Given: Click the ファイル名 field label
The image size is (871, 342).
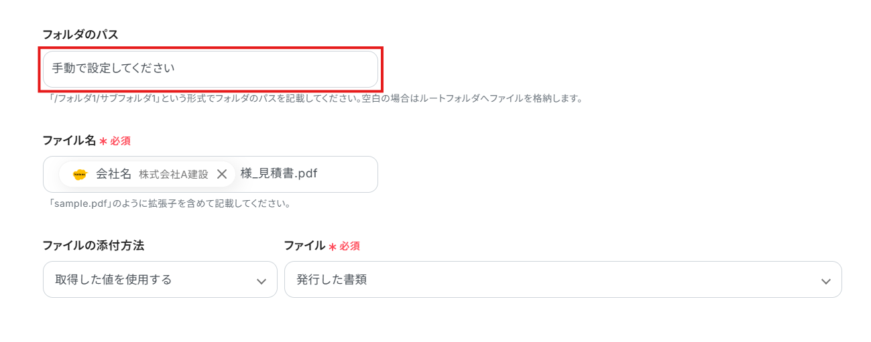Looking at the screenshot, I should click(69, 141).
